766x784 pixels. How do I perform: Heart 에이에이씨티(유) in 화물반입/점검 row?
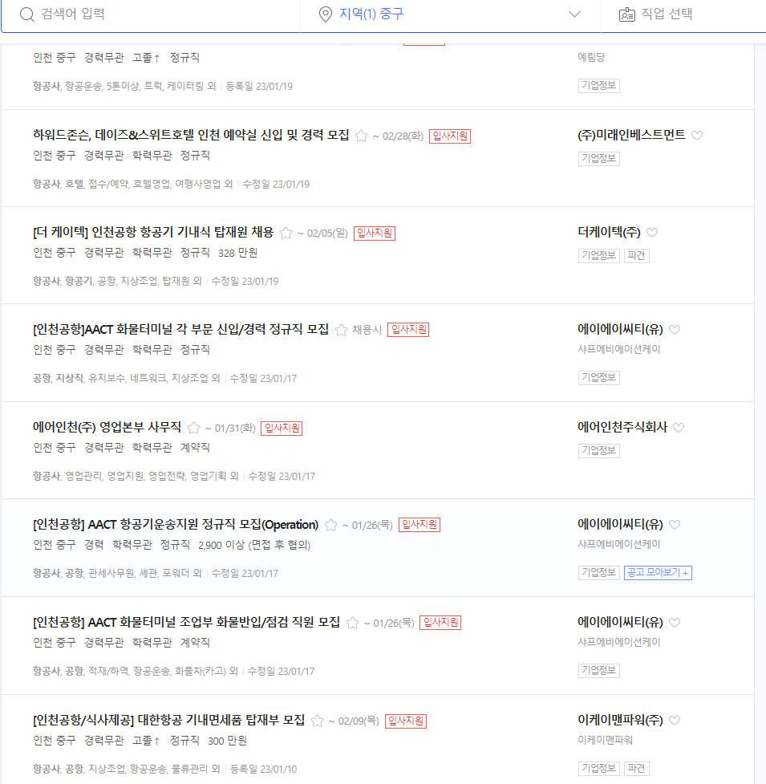(675, 623)
